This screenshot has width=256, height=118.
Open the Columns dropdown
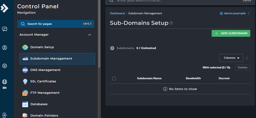point(231,58)
